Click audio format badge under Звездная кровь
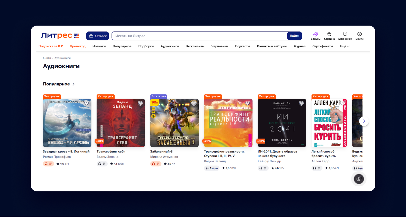This screenshot has height=217, width=406. 48,164
